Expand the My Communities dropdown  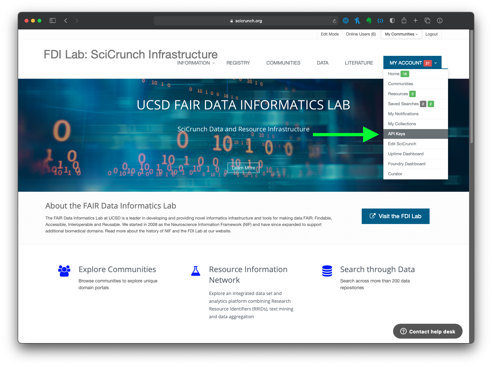coord(401,34)
